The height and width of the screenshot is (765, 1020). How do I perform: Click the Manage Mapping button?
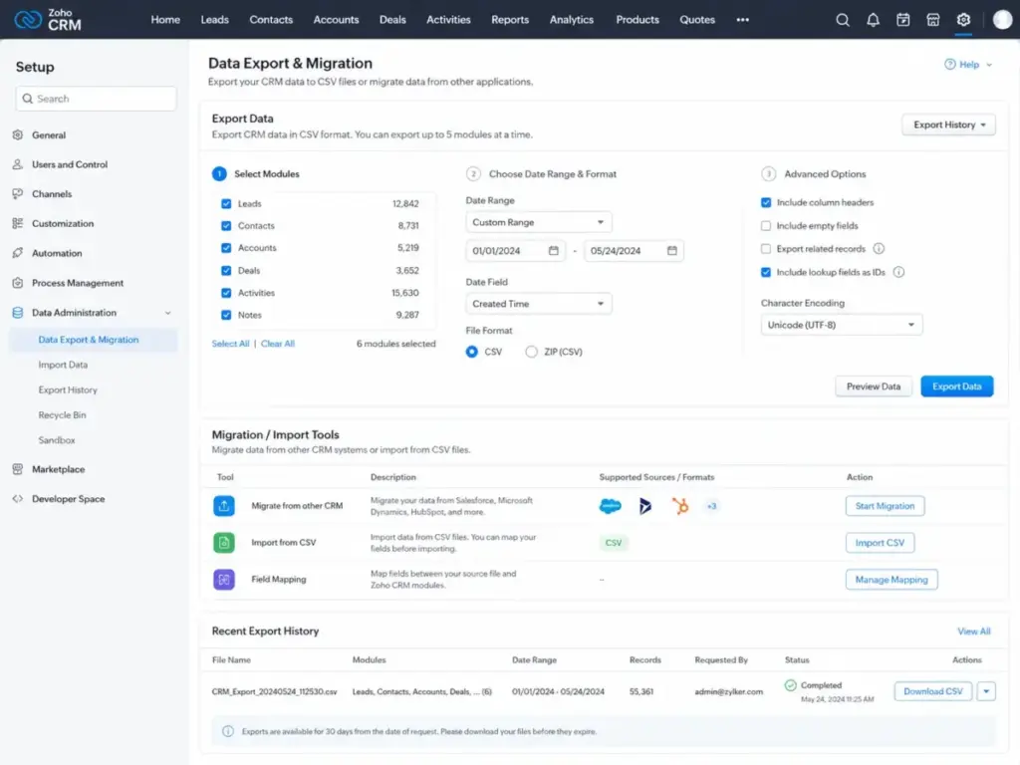[x=892, y=580]
